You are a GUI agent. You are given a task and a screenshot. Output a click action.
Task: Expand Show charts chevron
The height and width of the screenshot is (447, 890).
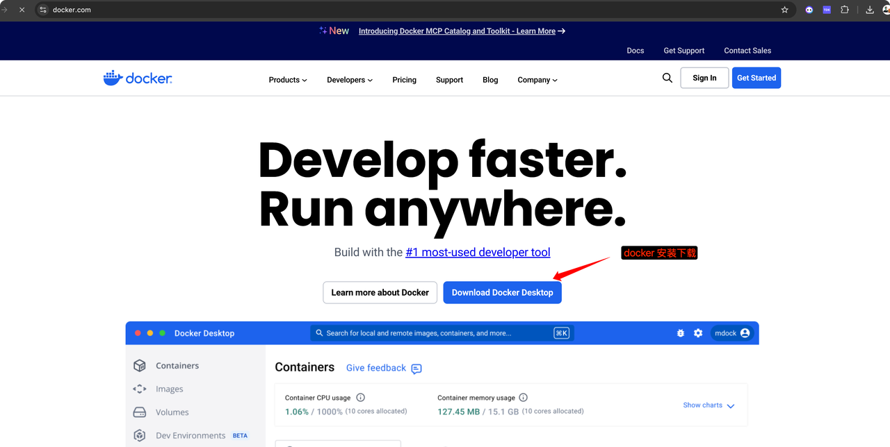[731, 406]
